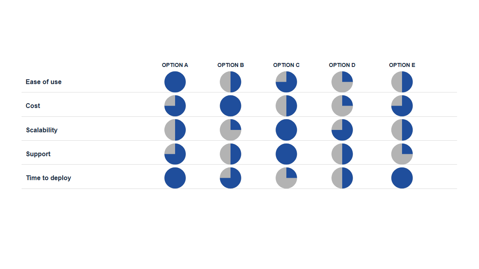Click the OPTION E column header
The image size is (479, 269).
pyautogui.click(x=402, y=65)
